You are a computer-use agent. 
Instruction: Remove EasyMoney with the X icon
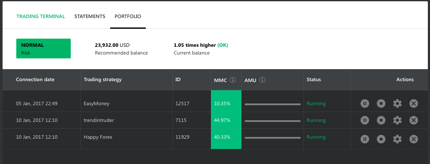(414, 103)
